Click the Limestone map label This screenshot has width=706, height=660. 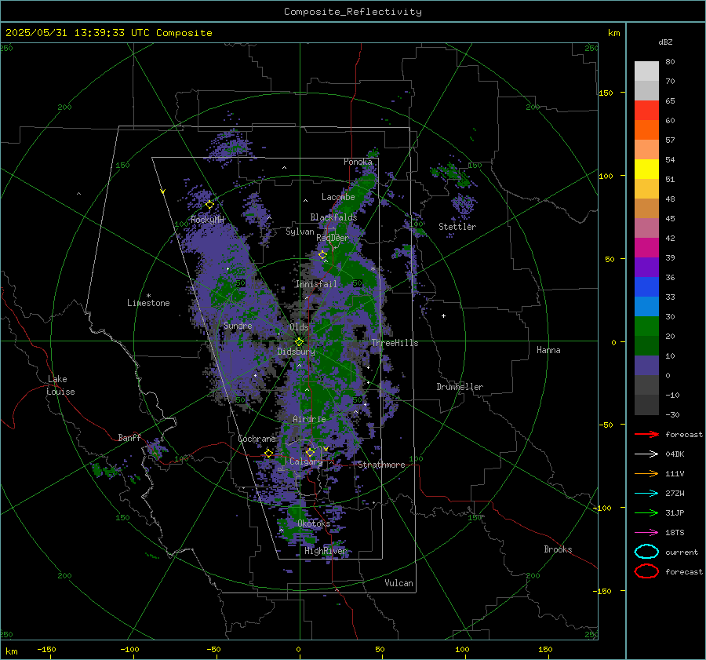point(148,303)
